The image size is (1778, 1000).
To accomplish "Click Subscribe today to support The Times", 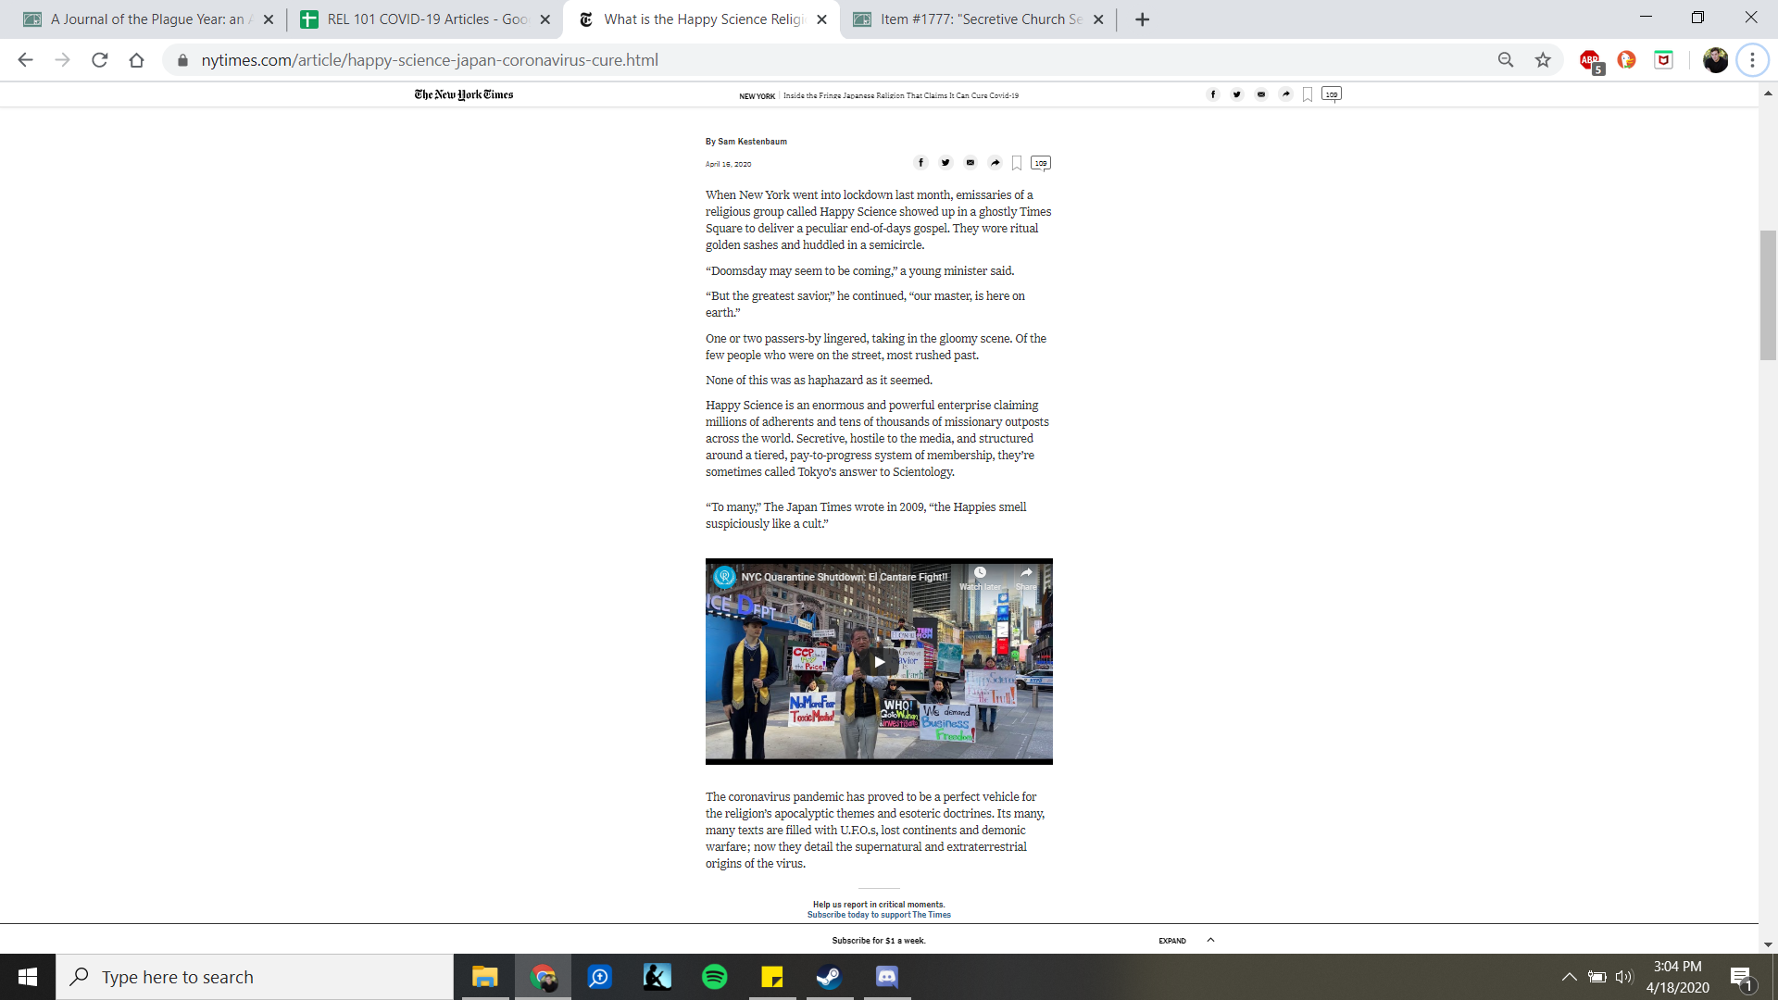I will [879, 915].
